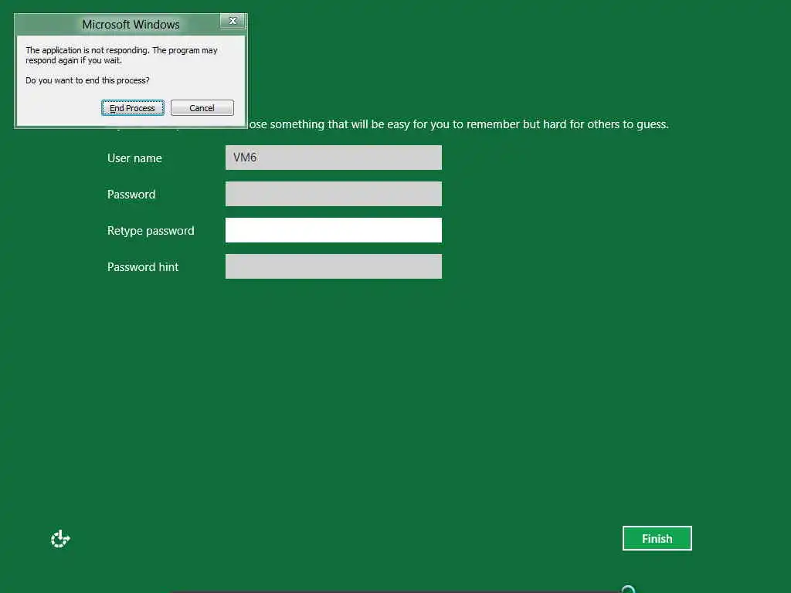Cancel the not responding dialog
This screenshot has width=791, height=593.
click(x=202, y=108)
